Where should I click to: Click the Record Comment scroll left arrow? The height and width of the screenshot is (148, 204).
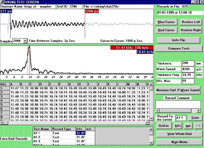click(x=157, y=111)
